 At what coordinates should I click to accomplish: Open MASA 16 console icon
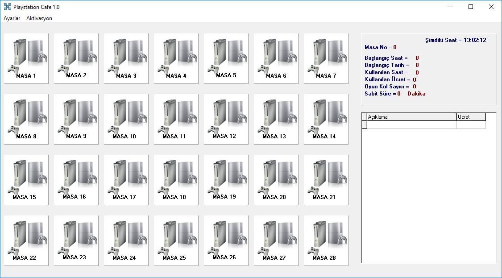click(x=76, y=180)
